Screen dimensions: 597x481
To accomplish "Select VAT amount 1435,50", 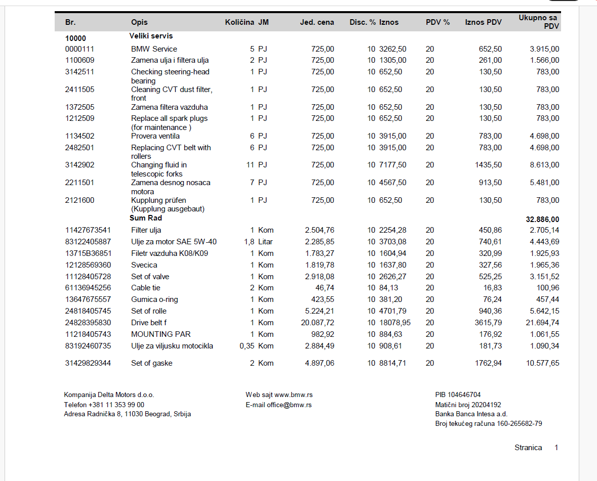I will (488, 165).
